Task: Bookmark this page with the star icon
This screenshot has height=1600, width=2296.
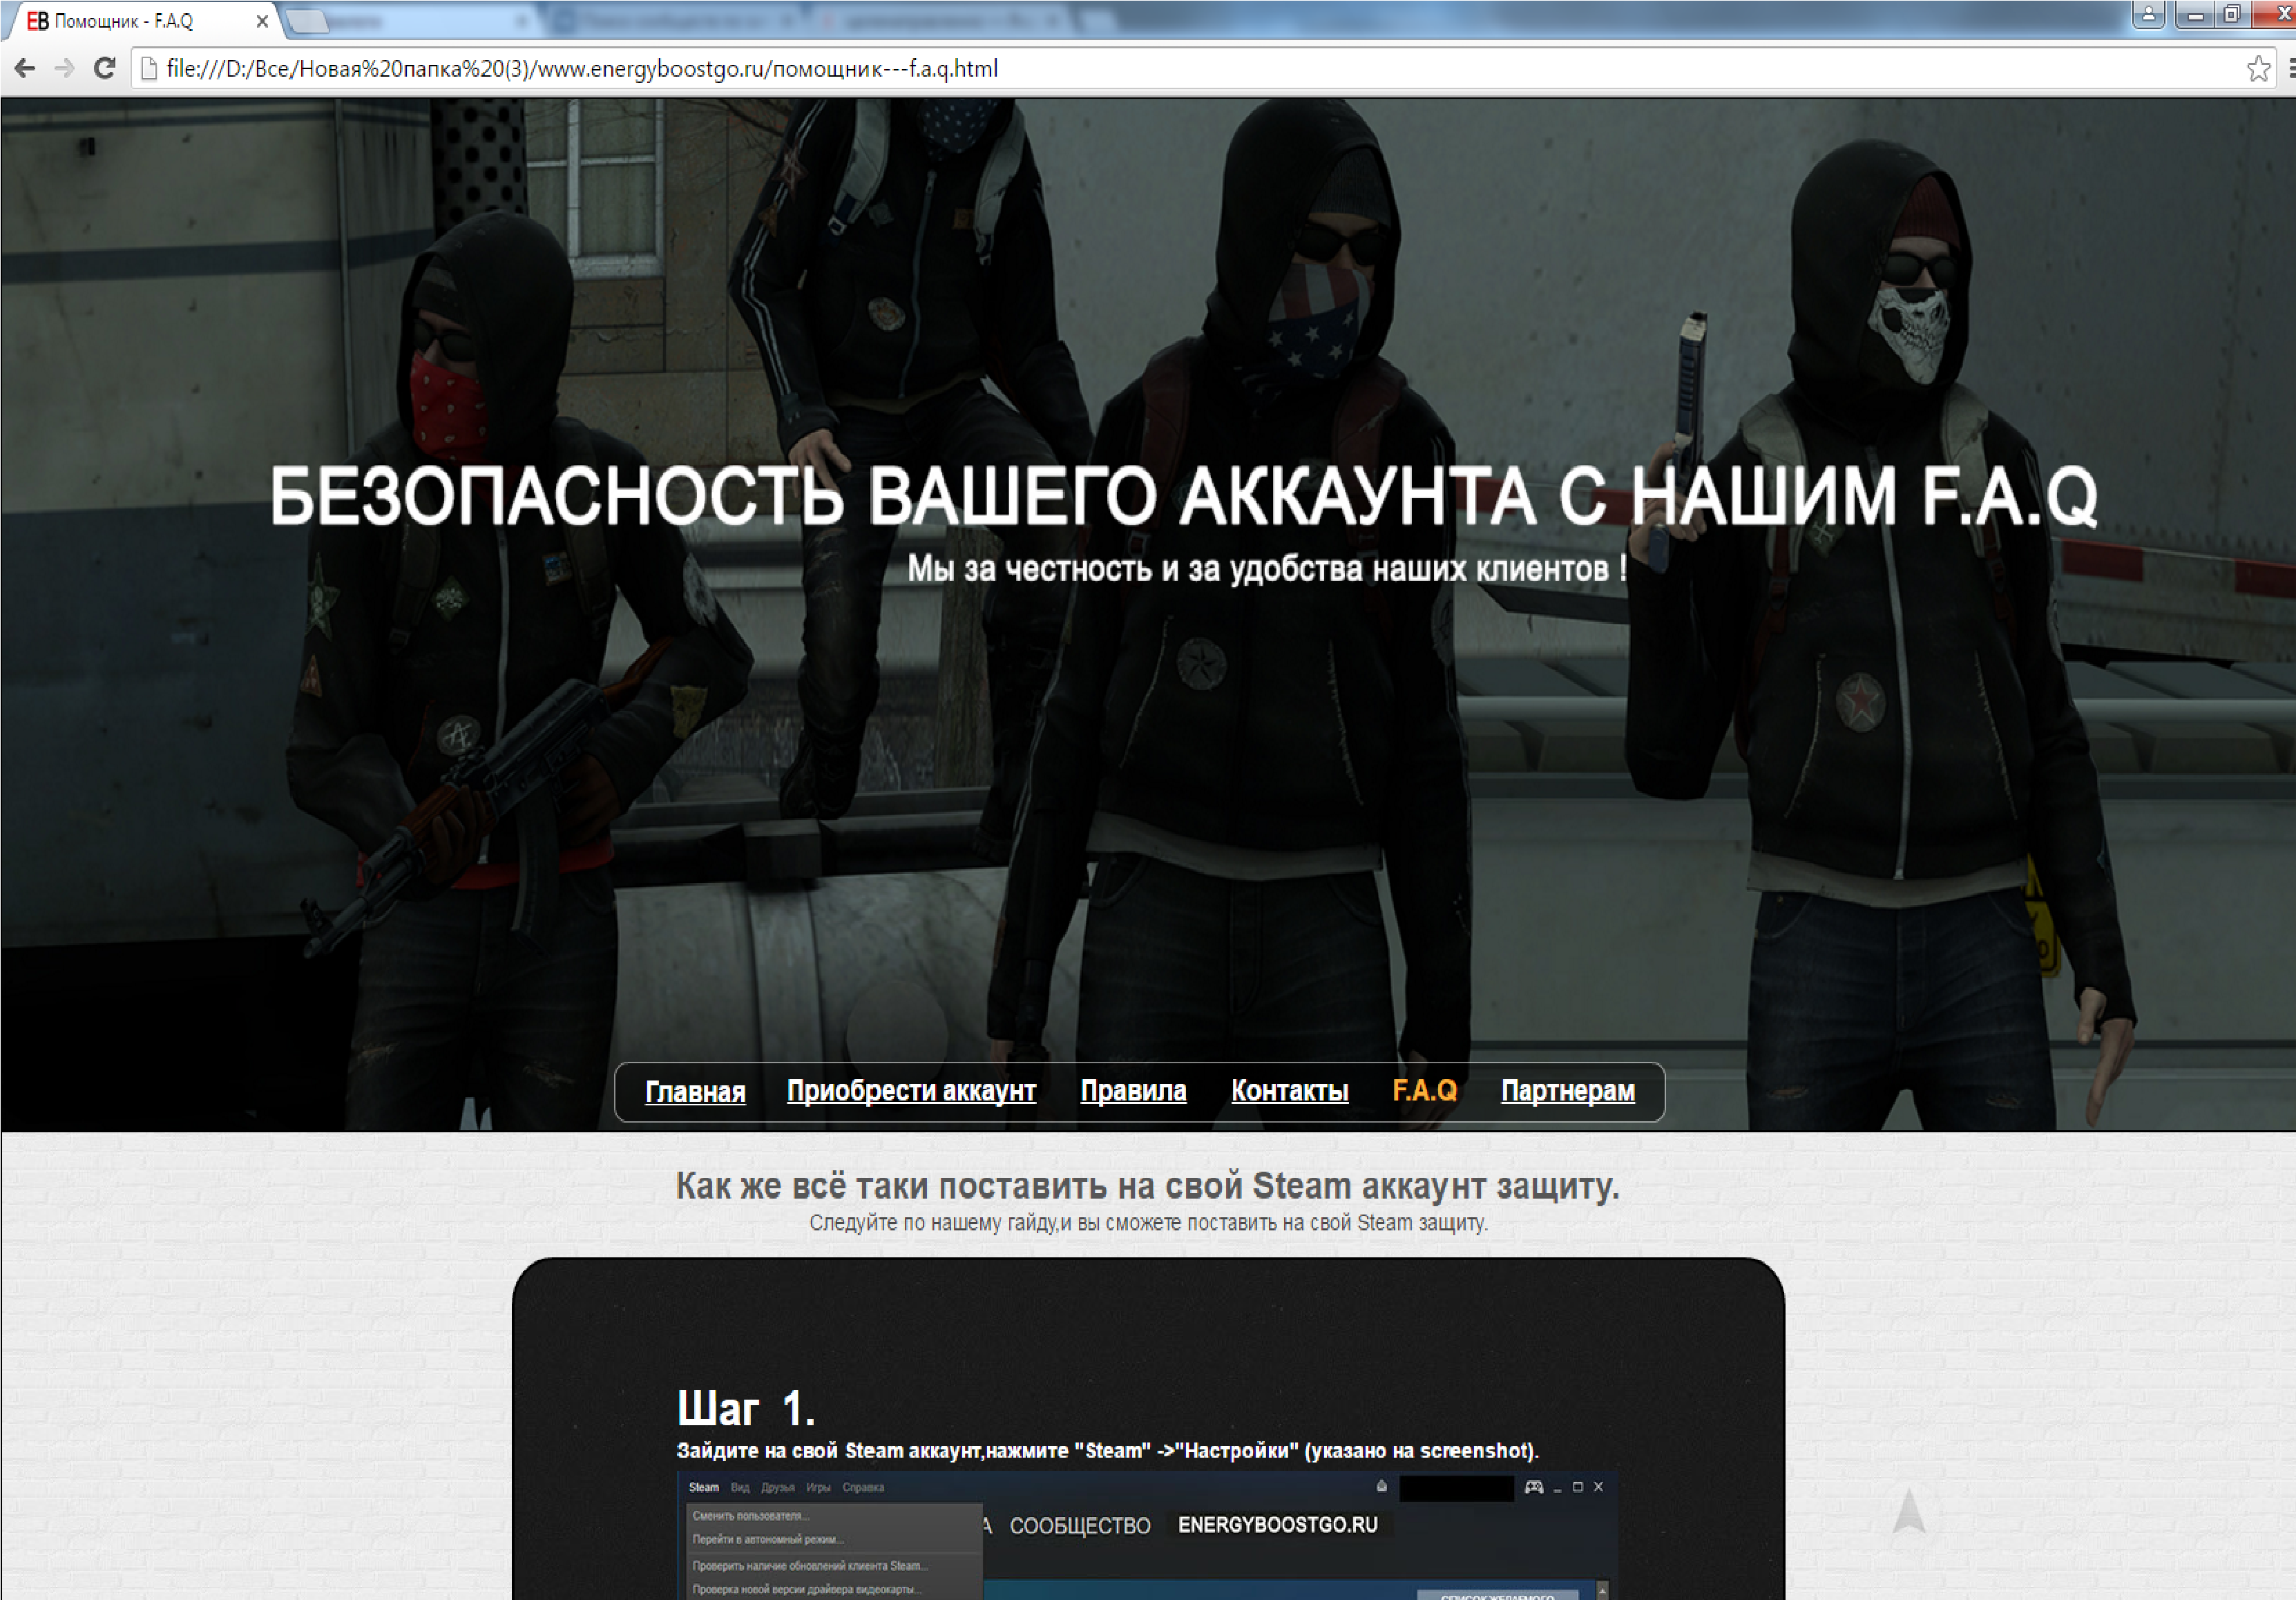Action: coord(2258,68)
